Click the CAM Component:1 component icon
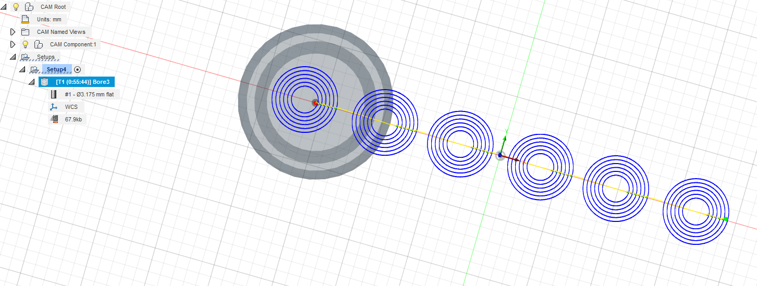757x286 pixels. 39,44
